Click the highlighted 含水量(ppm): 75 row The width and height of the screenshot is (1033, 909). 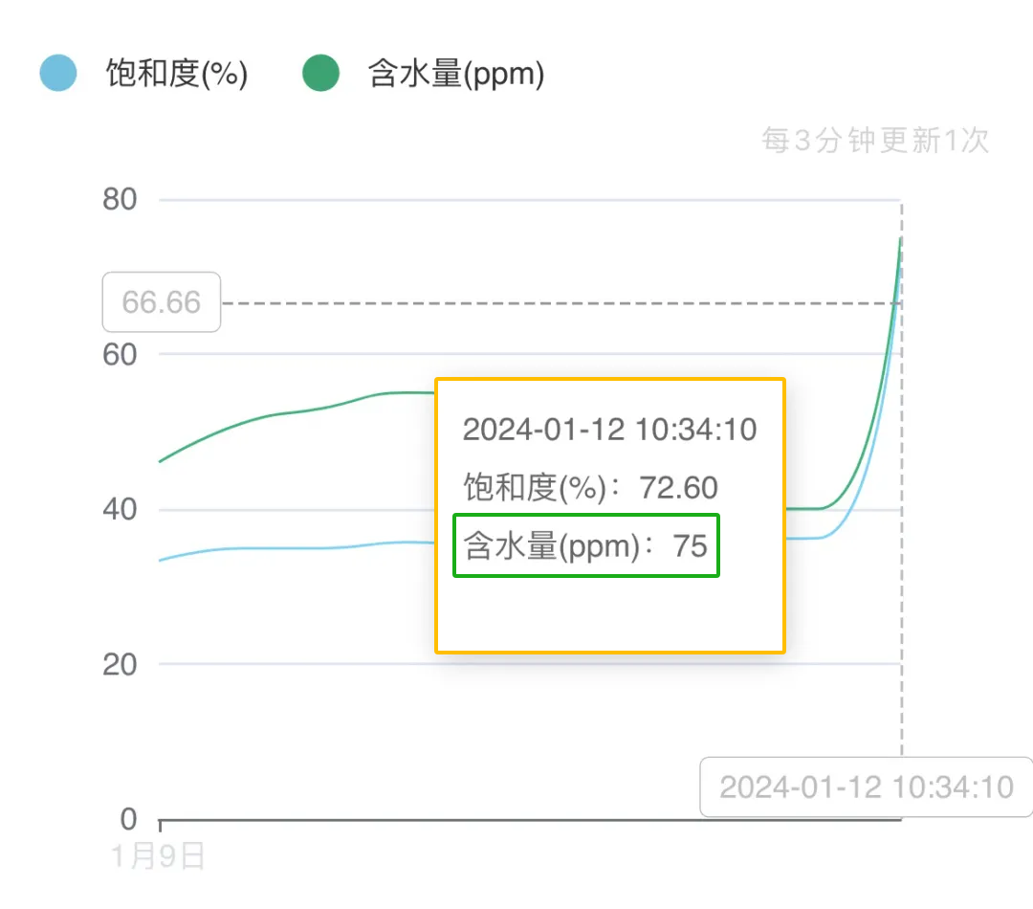[585, 546]
